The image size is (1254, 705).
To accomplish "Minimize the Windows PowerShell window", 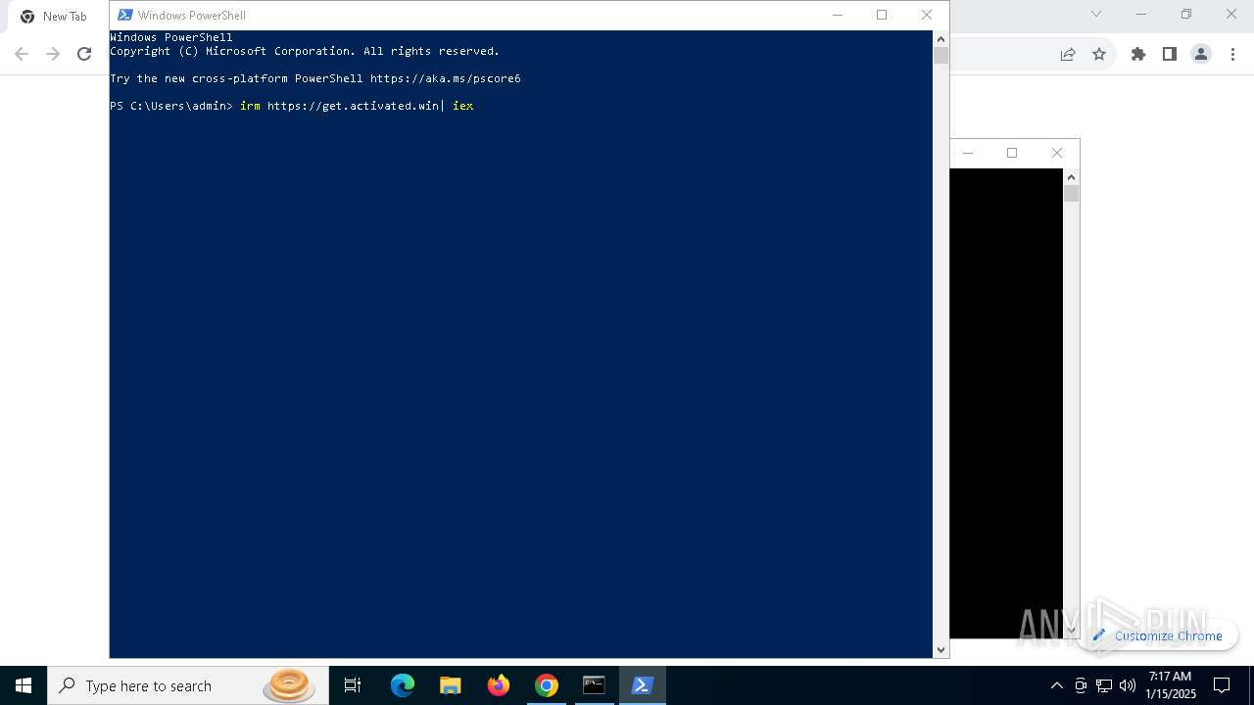I will point(837,15).
